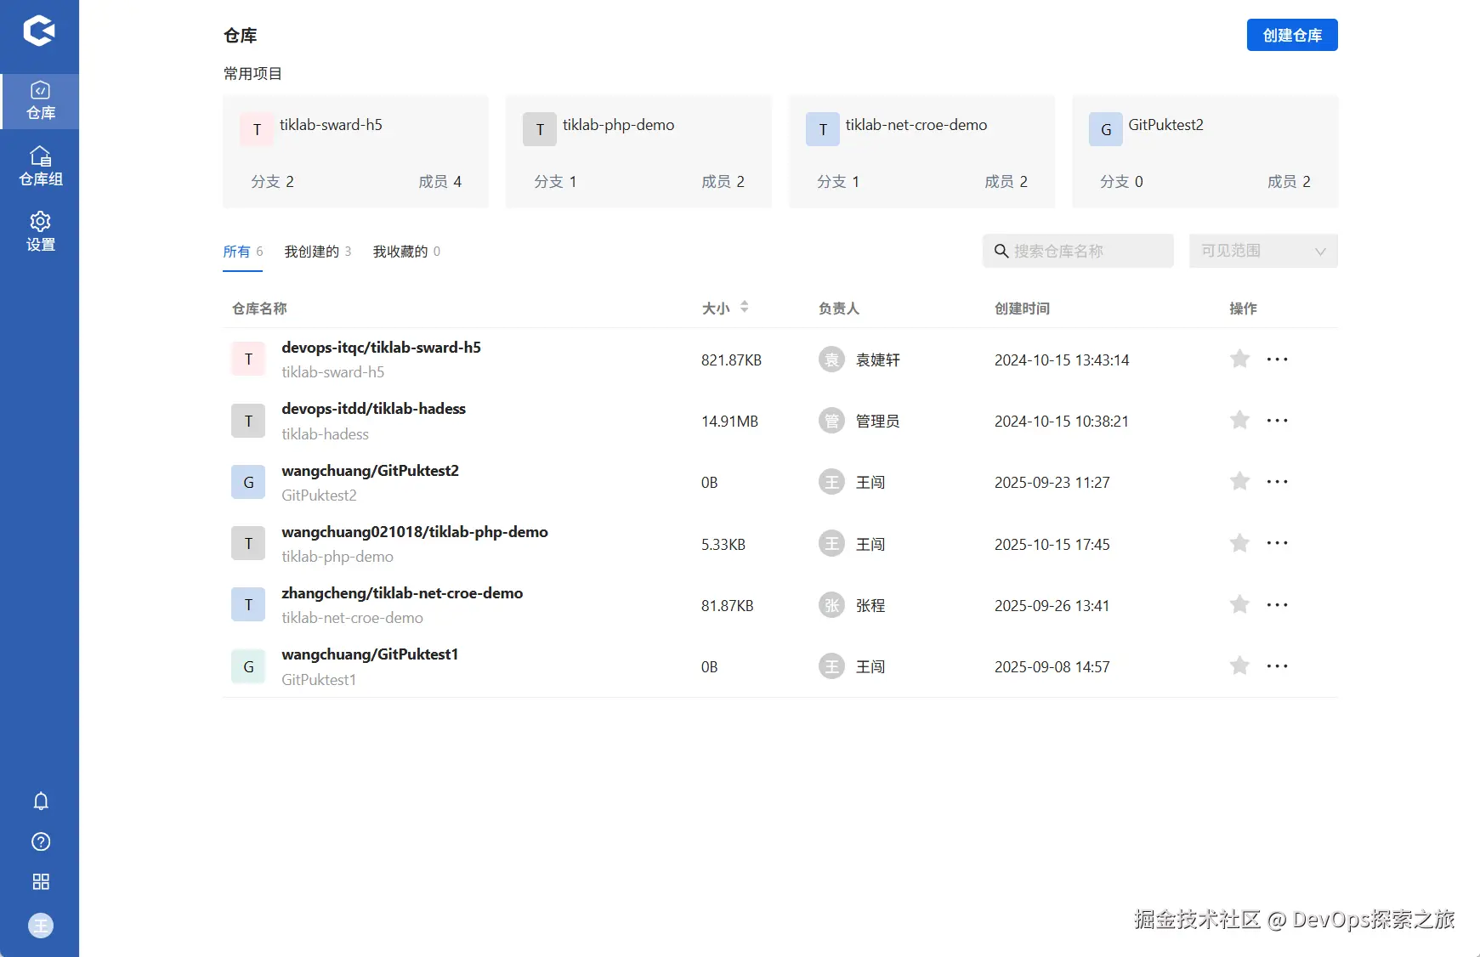1480x957 pixels.
Task: Open the application switcher grid icon
Action: pos(41,881)
